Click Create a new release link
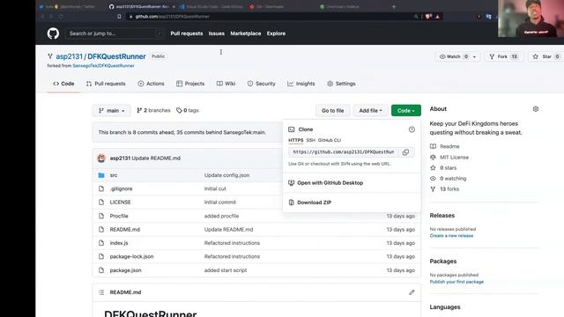The height and width of the screenshot is (317, 564). [451, 236]
